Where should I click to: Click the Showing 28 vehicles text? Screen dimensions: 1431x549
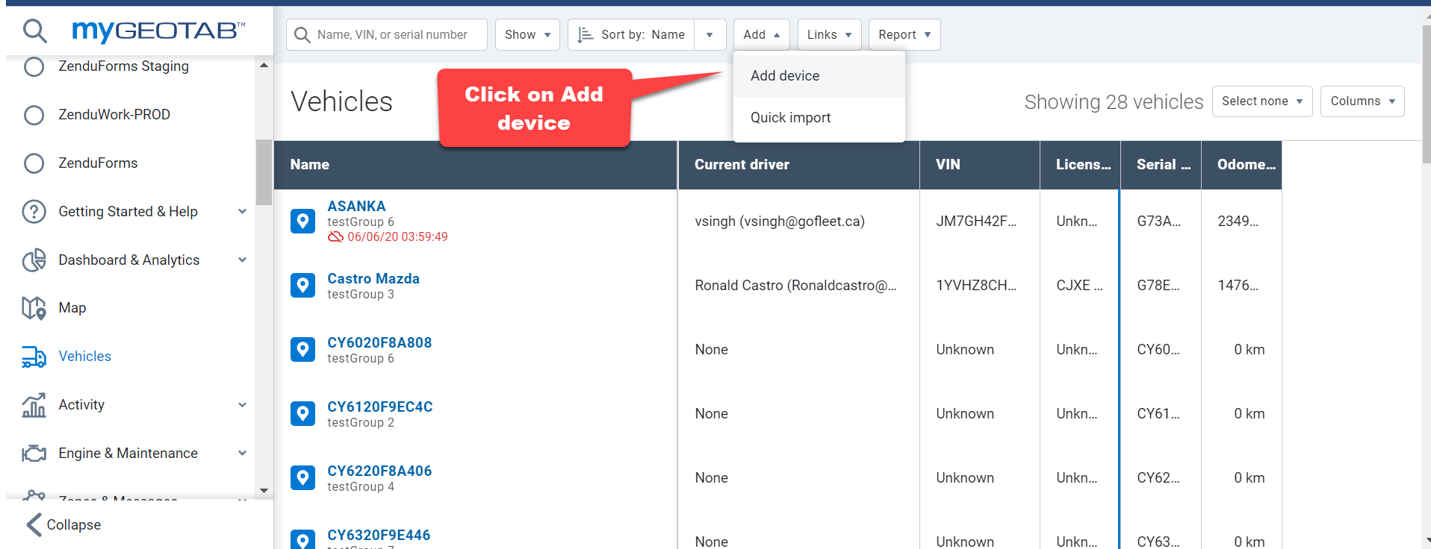(x=1114, y=102)
